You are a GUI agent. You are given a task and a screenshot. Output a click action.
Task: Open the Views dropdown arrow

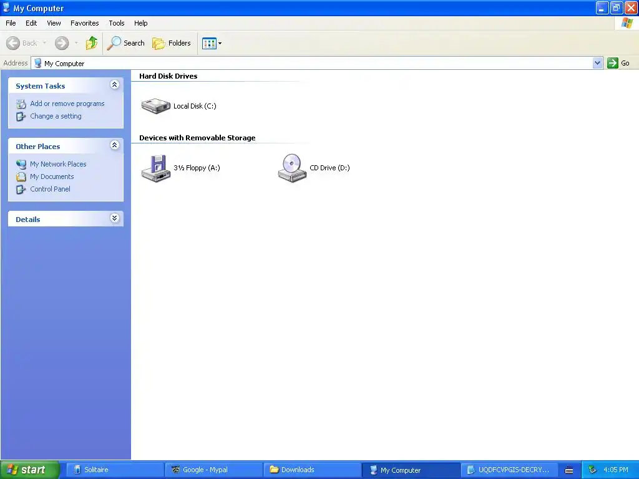(x=220, y=43)
